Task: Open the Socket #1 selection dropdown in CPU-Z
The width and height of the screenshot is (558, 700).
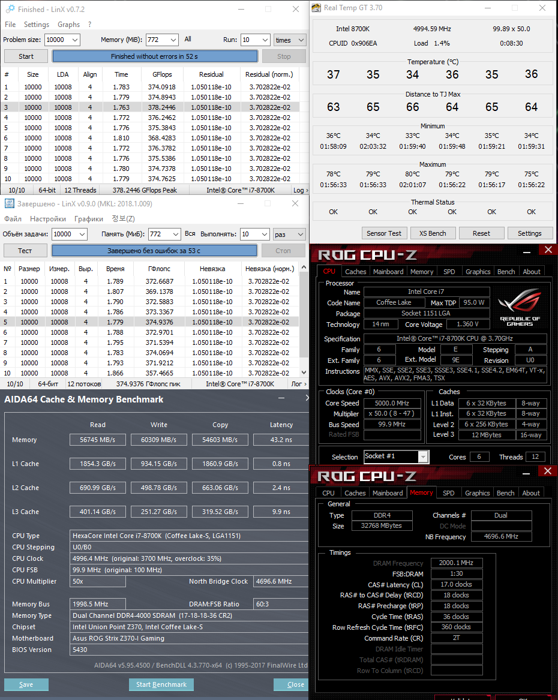Action: coord(423,456)
